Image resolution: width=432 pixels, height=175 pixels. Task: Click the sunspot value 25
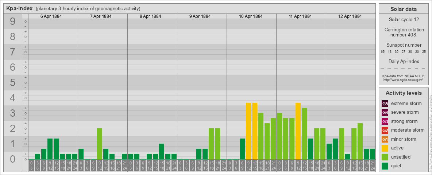(x=424, y=52)
